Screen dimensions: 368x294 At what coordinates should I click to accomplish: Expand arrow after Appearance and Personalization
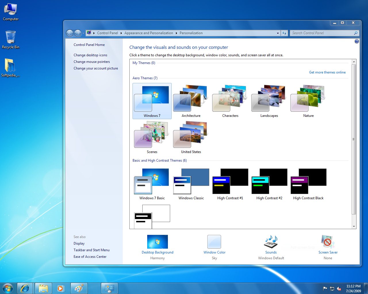pos(176,33)
